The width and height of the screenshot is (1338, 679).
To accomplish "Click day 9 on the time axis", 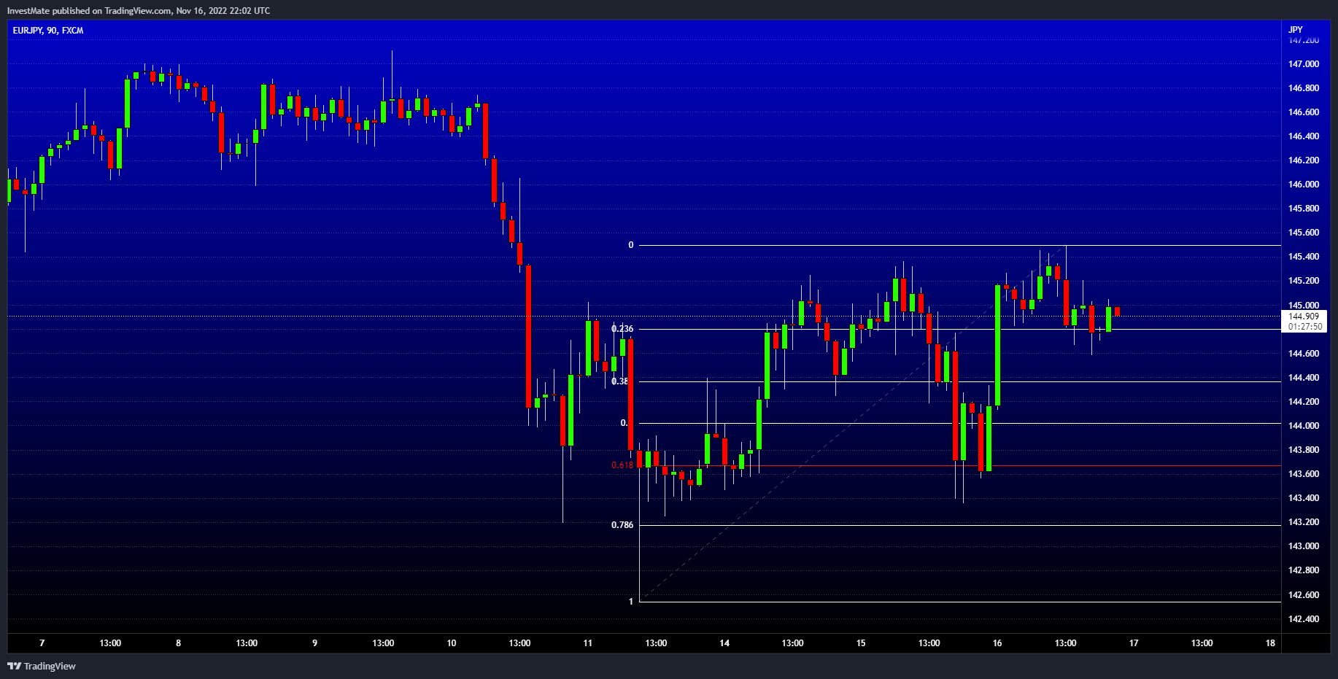I will coord(315,643).
